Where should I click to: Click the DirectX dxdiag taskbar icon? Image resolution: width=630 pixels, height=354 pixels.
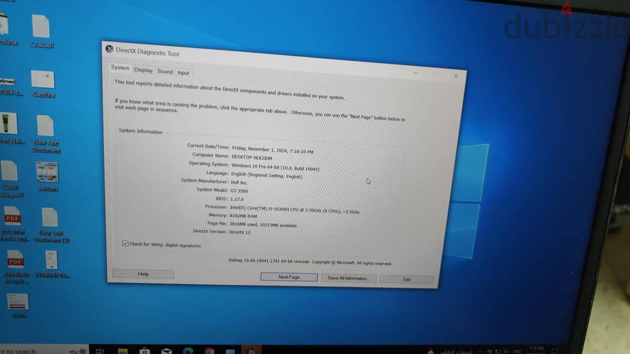tap(252, 350)
